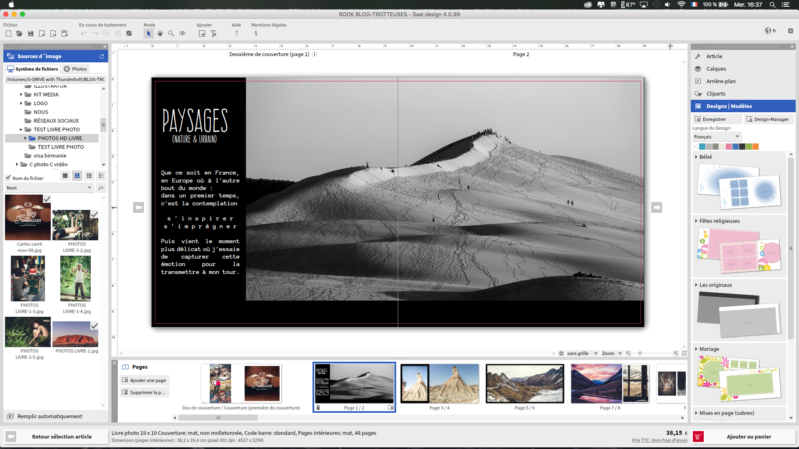Image resolution: width=799 pixels, height=449 pixels.
Task: Toggle the eye preview mode
Action: tap(182, 34)
